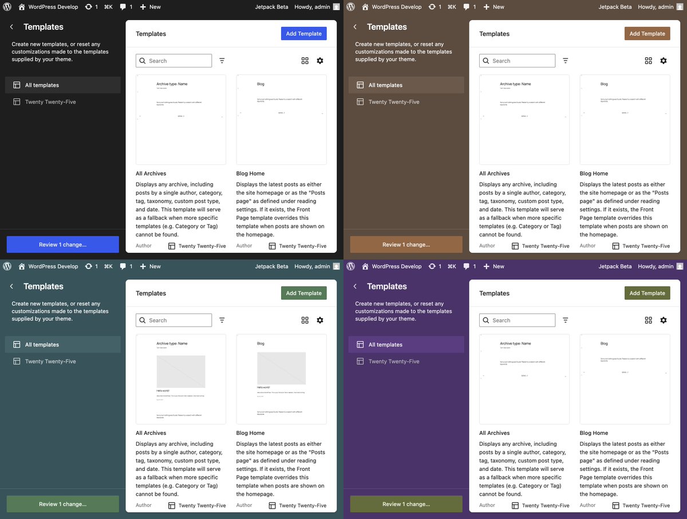Open view options gear in teal-themed panel

pyautogui.click(x=320, y=320)
